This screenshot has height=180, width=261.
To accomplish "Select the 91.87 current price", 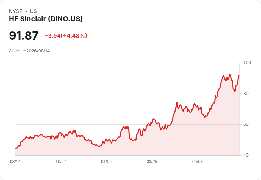I will click(24, 35).
